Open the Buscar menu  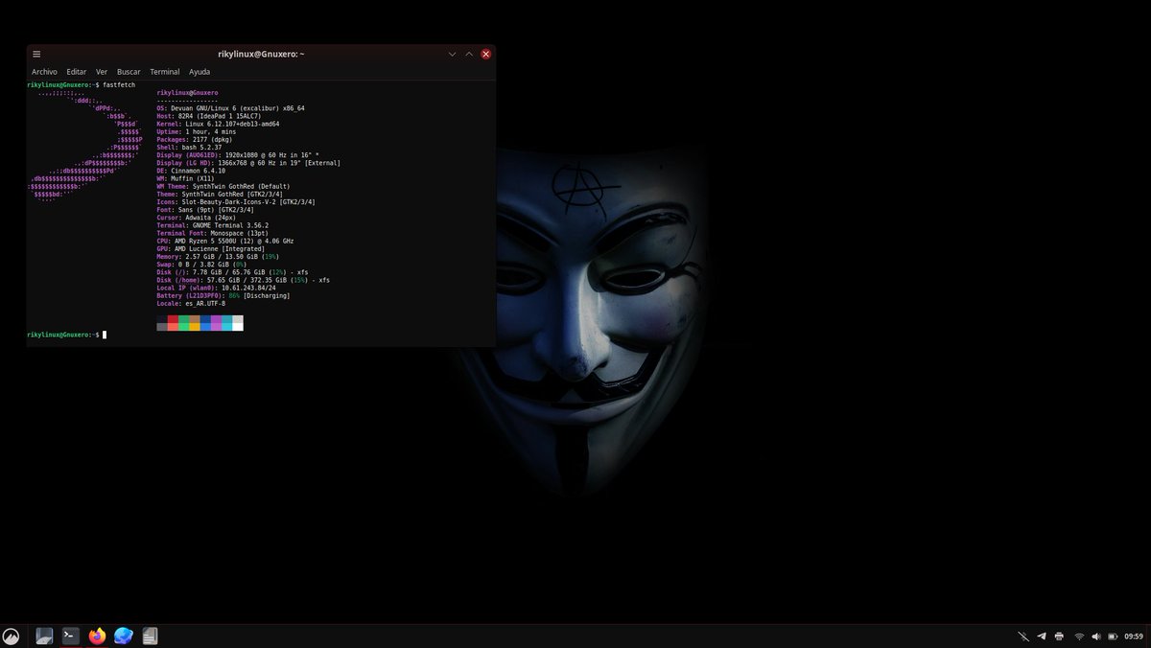tap(129, 72)
